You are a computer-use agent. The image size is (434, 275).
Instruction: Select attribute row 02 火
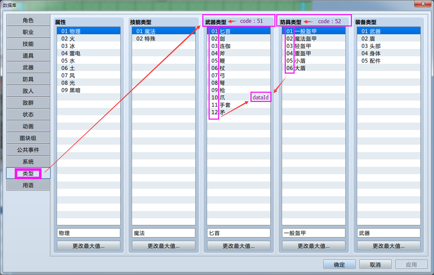(x=89, y=39)
